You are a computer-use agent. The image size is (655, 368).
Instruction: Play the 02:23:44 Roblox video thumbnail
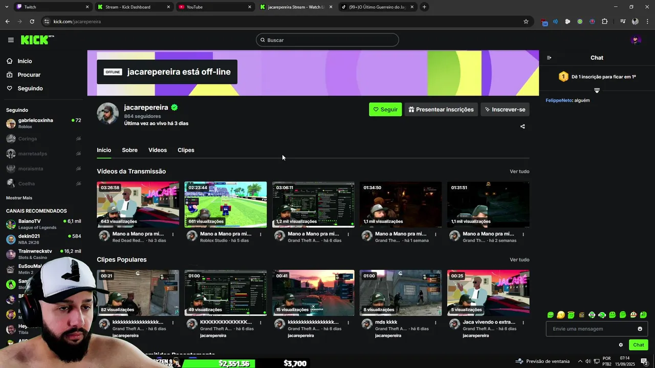tap(226, 204)
